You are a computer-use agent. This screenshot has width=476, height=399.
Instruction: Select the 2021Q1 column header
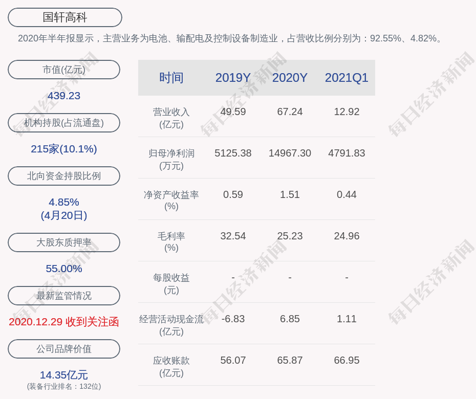(347, 78)
